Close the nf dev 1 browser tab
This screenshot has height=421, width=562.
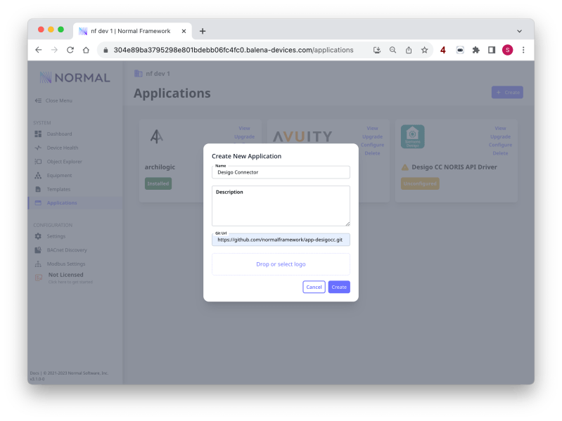pos(184,31)
